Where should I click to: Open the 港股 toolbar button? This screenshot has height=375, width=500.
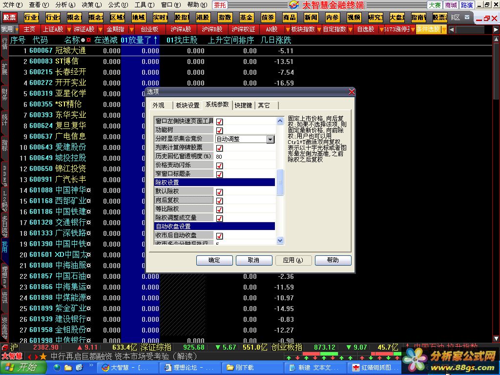tap(203, 18)
